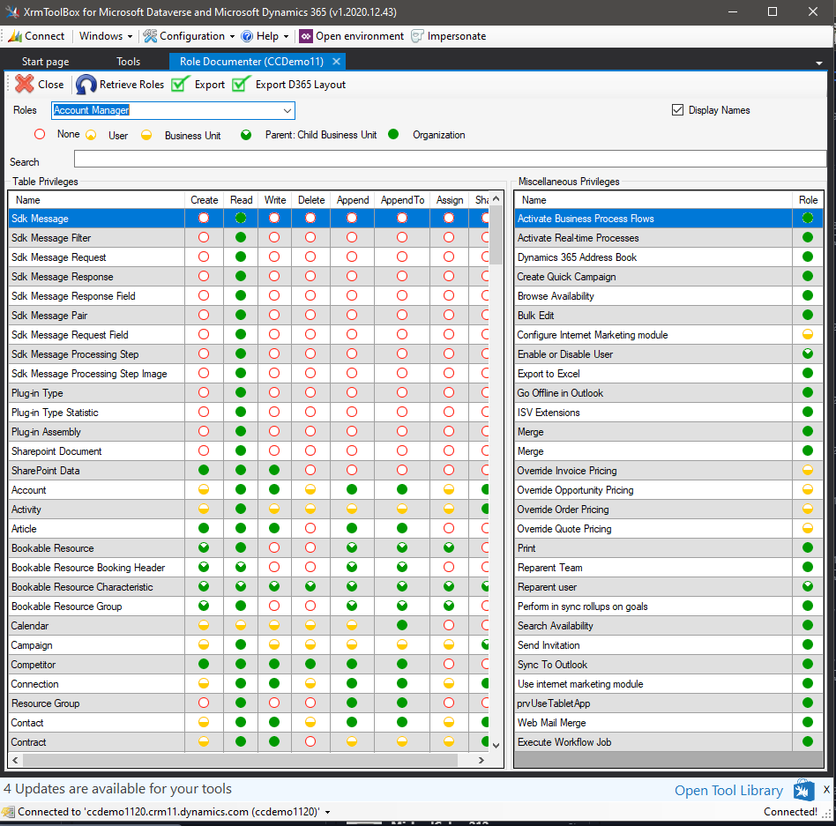Image resolution: width=836 pixels, height=826 pixels.
Task: Click the Business Unit legend circle
Action: (x=146, y=135)
